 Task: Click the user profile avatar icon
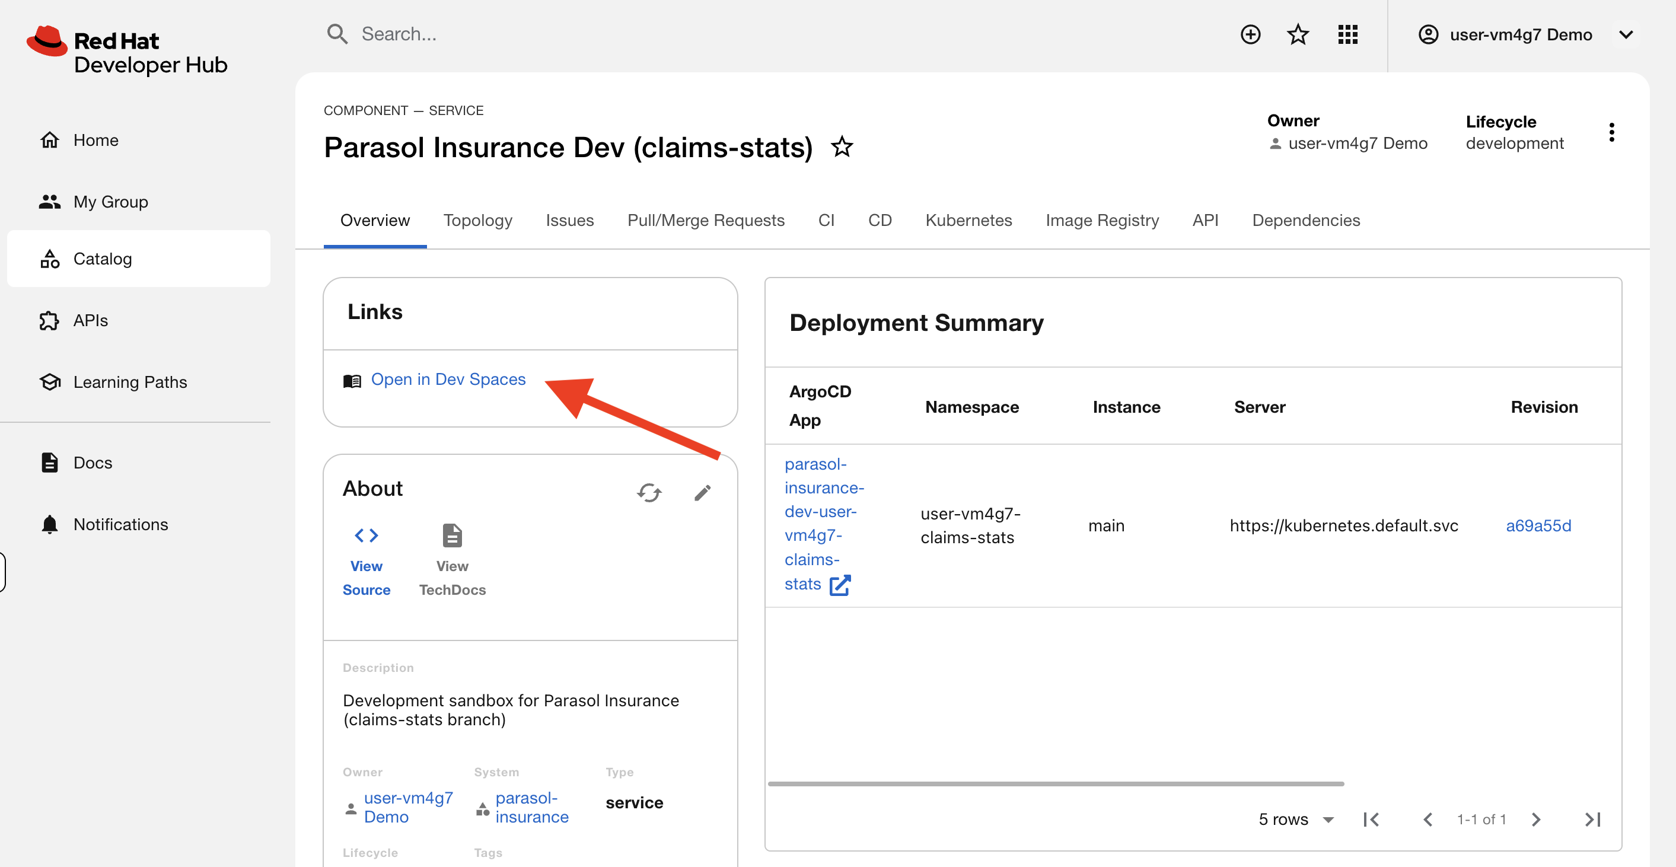(x=1428, y=34)
